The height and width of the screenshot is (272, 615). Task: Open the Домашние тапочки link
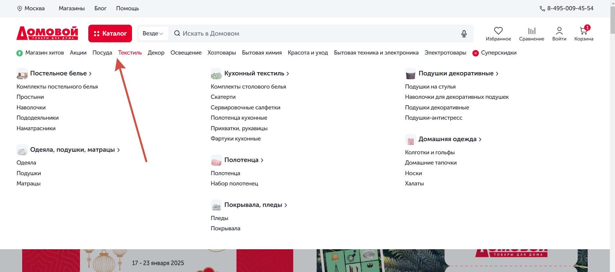431,163
